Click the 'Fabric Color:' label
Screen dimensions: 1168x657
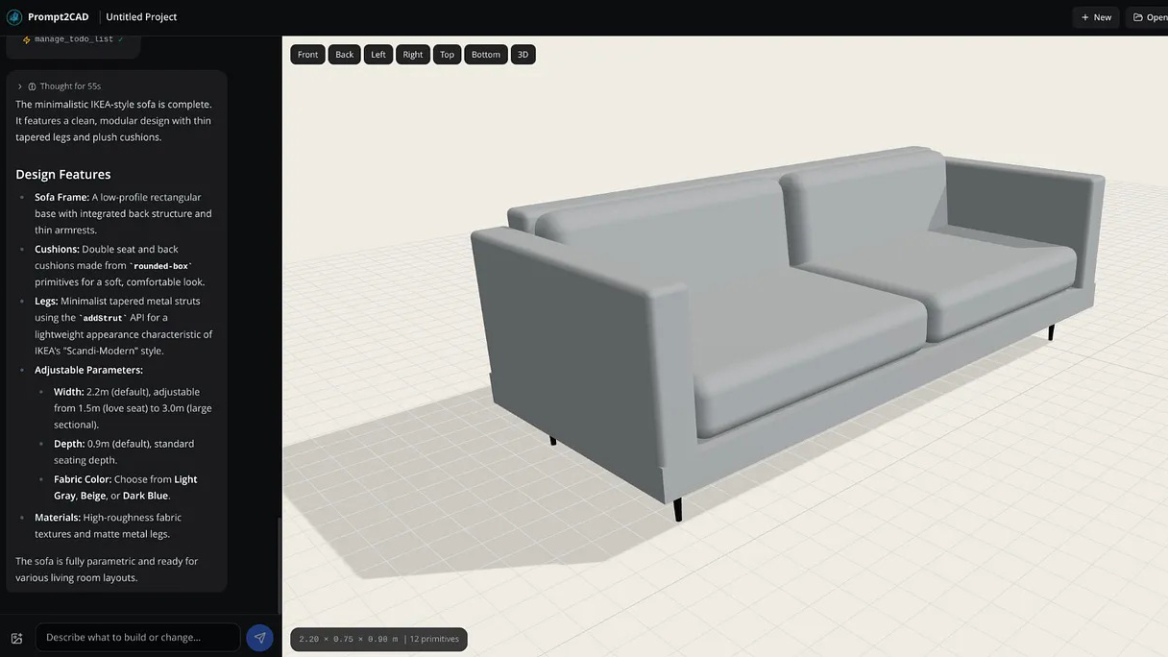(x=83, y=479)
